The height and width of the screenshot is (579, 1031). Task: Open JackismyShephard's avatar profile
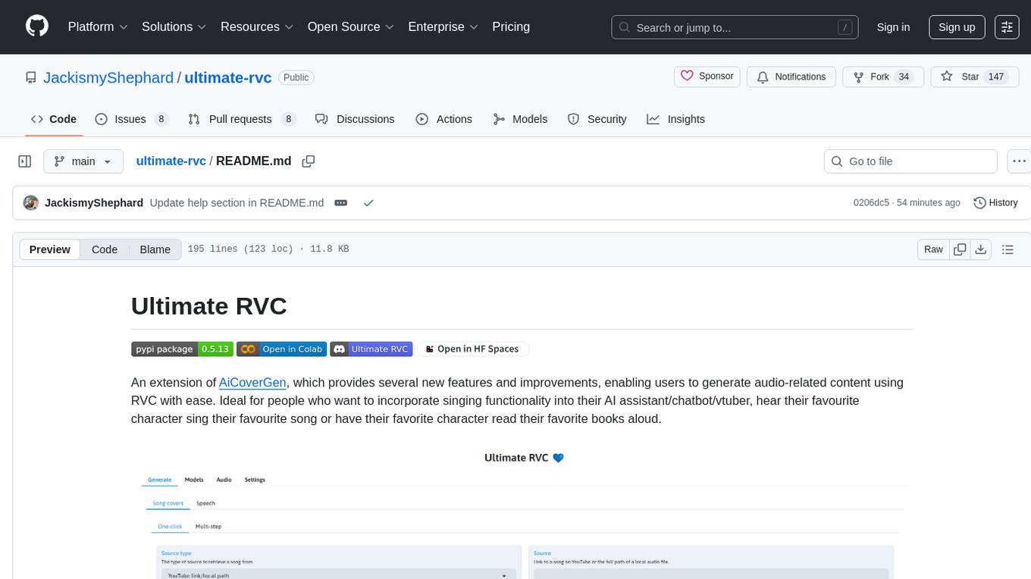pyautogui.click(x=31, y=203)
